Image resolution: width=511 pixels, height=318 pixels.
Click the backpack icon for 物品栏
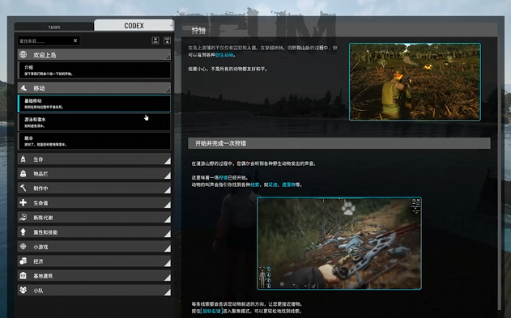click(x=23, y=173)
